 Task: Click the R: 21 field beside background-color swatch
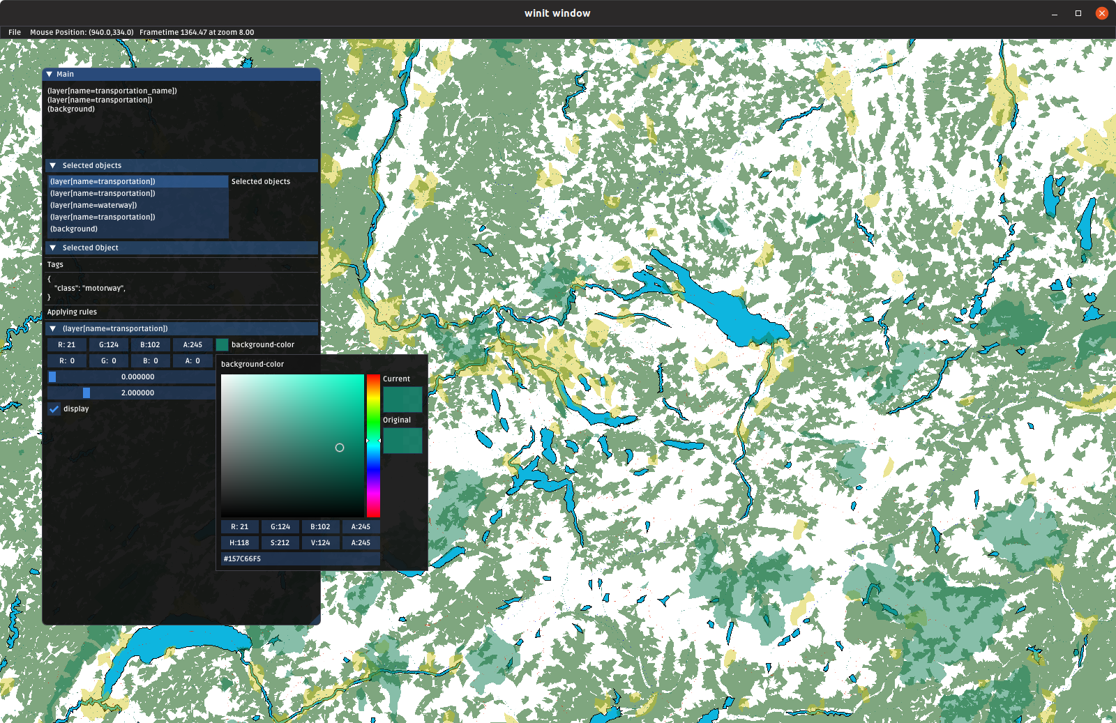point(67,344)
